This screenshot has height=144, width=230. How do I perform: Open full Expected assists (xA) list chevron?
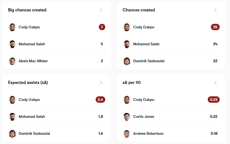101,83
